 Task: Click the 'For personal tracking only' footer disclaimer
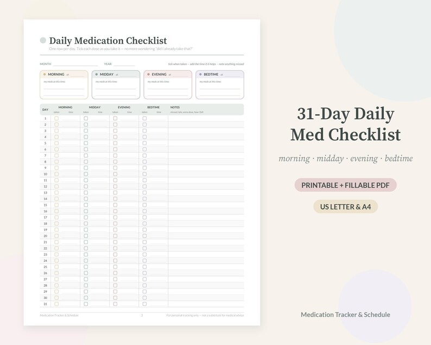(205, 315)
